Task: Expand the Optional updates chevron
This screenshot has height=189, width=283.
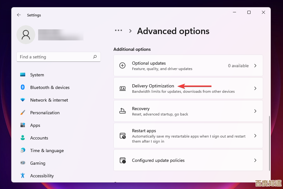Action: click(x=255, y=66)
